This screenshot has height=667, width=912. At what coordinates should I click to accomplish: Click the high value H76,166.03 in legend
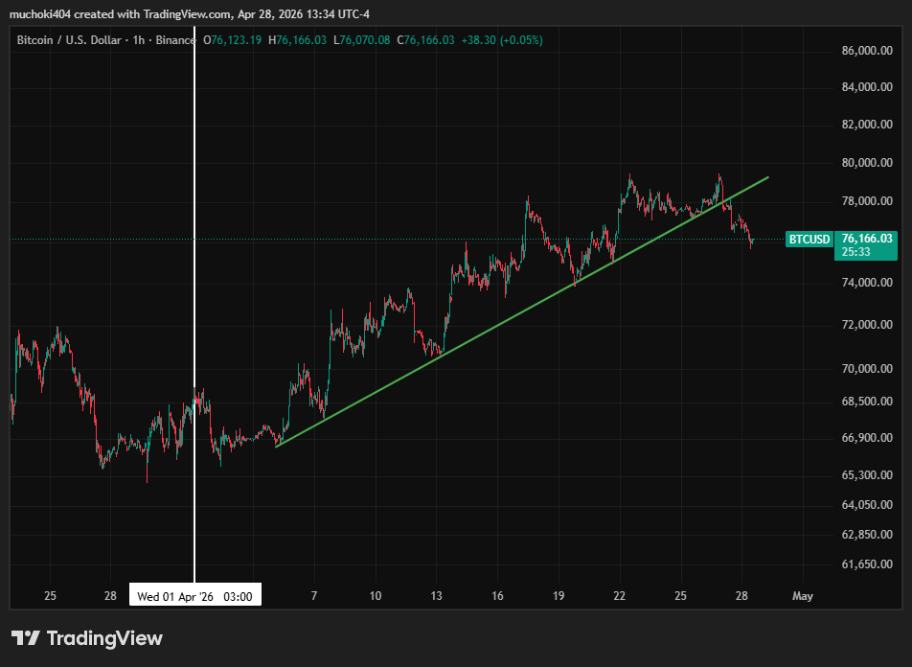298,39
